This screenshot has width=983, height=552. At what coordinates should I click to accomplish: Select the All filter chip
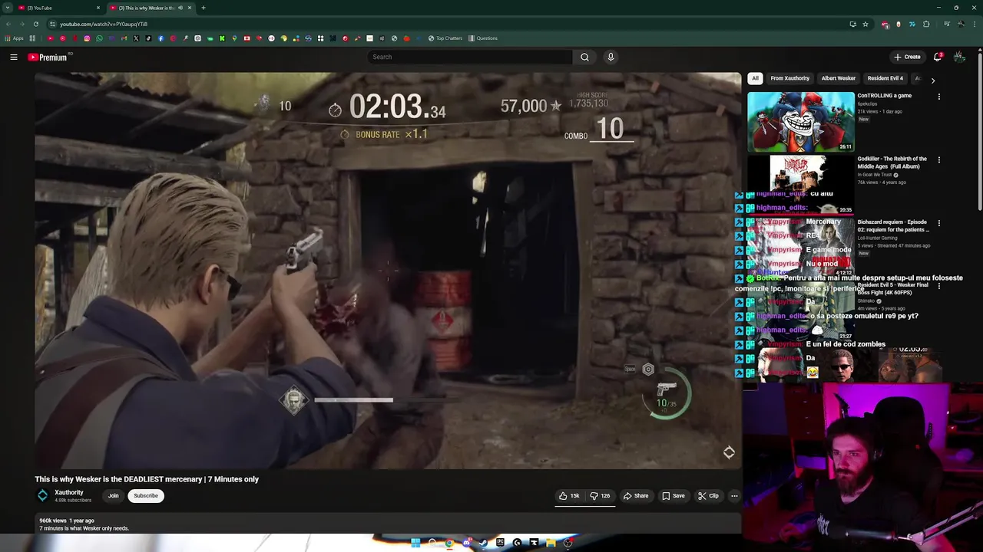click(x=755, y=78)
